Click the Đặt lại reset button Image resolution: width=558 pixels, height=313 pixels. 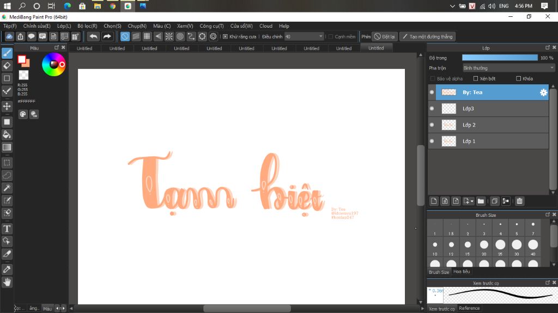(x=385, y=36)
